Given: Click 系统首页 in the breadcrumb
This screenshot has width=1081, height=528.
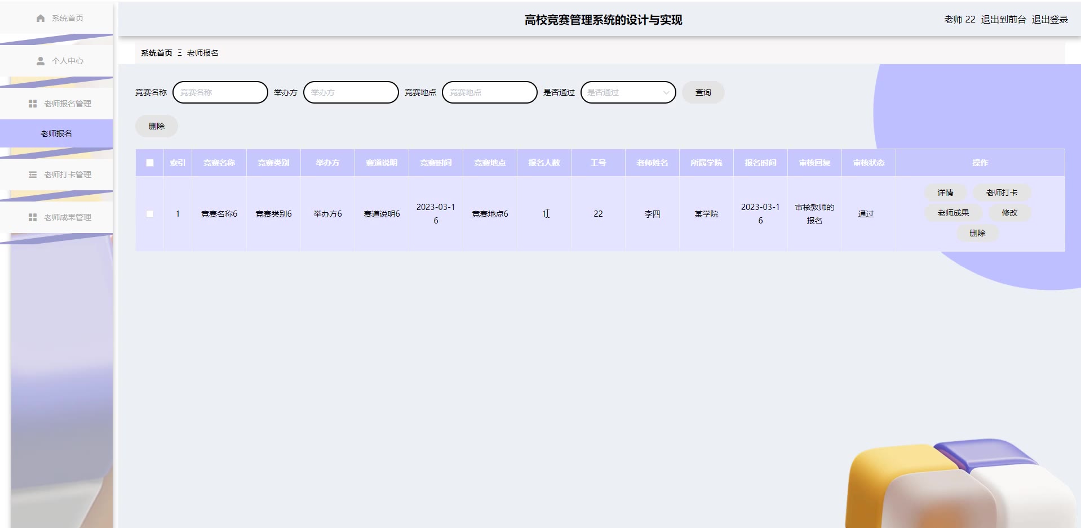Looking at the screenshot, I should click(x=157, y=53).
